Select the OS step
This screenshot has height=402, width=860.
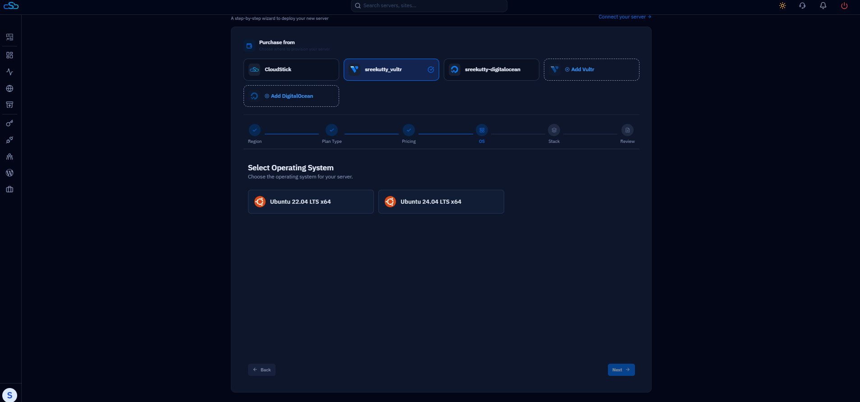point(482,134)
